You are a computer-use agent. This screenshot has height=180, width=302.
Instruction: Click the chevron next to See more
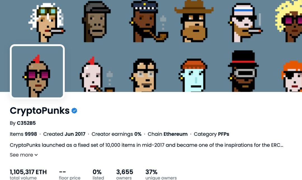coord(36,155)
